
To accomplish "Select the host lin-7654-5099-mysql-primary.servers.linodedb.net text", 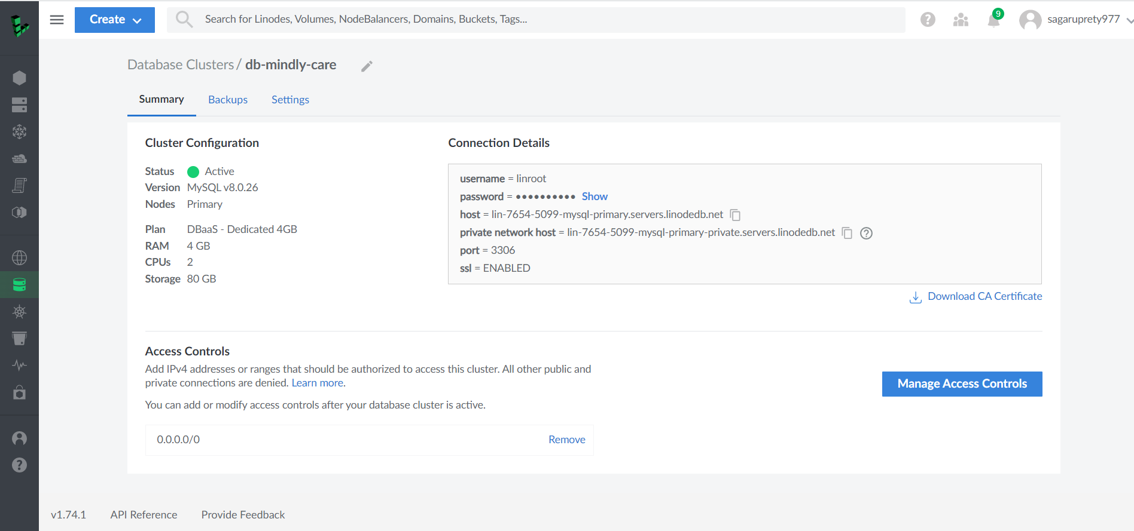I will 607,214.
